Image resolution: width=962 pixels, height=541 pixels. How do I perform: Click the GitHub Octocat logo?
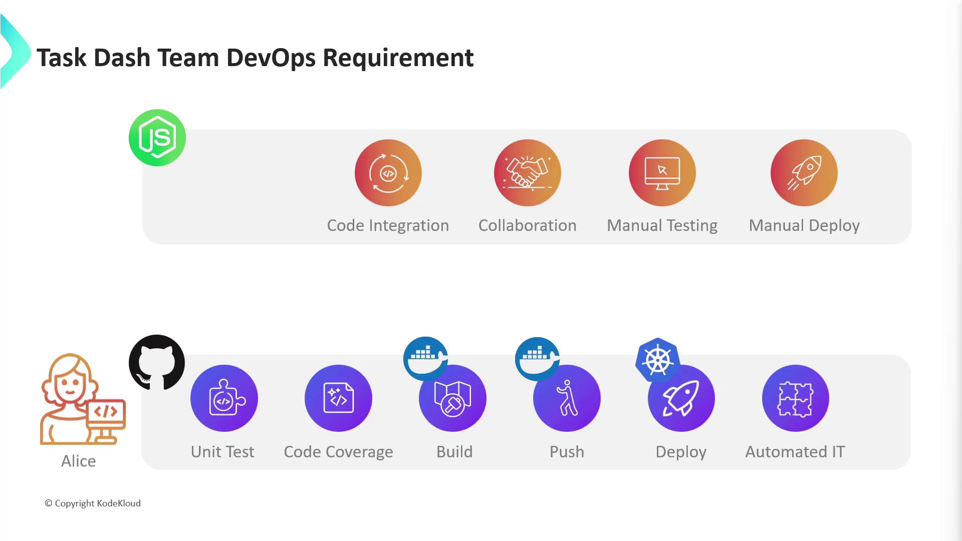(x=157, y=363)
